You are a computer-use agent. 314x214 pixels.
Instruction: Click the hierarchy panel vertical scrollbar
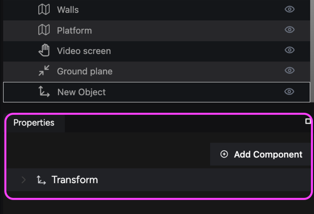(x=312, y=51)
